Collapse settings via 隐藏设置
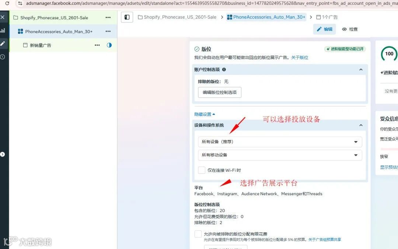Screen dimensions: 398x249 205,114
